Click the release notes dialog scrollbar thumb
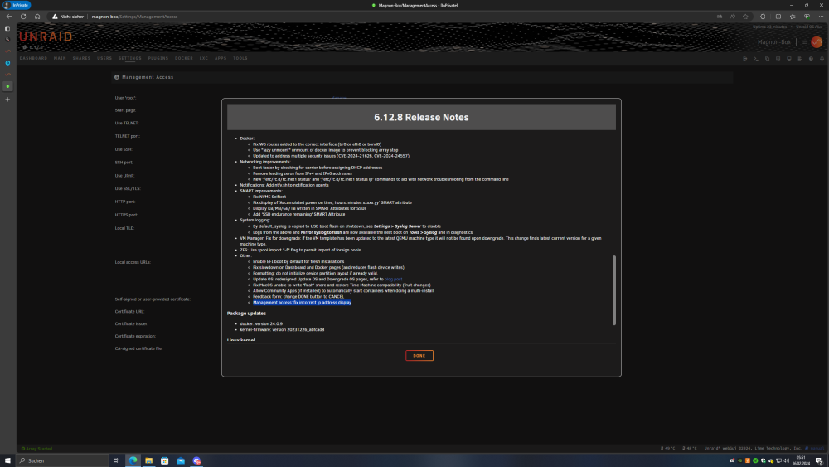This screenshot has width=829, height=467. [x=613, y=289]
